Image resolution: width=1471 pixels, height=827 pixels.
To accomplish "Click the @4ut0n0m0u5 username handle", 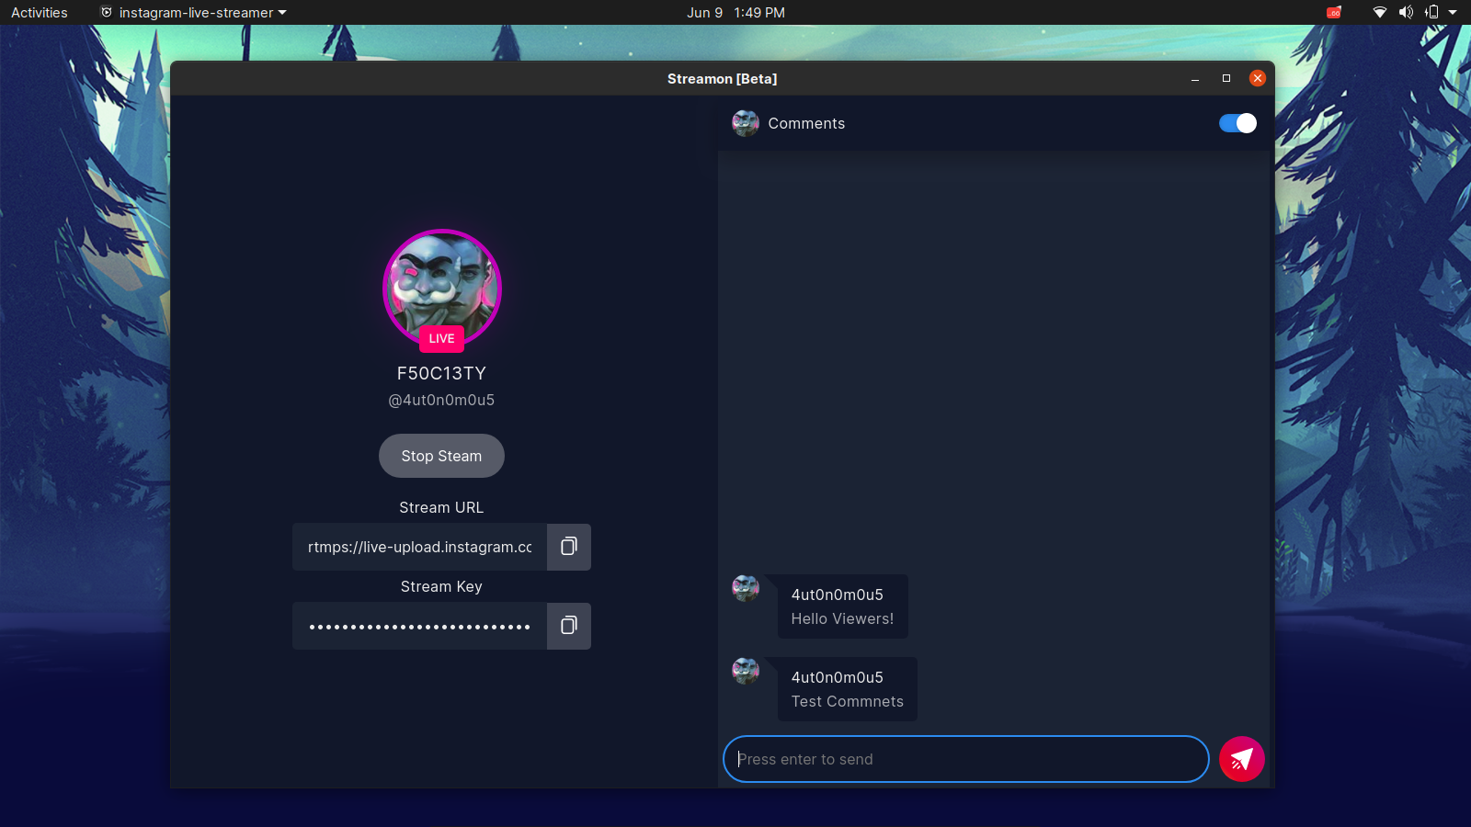I will pos(441,400).
